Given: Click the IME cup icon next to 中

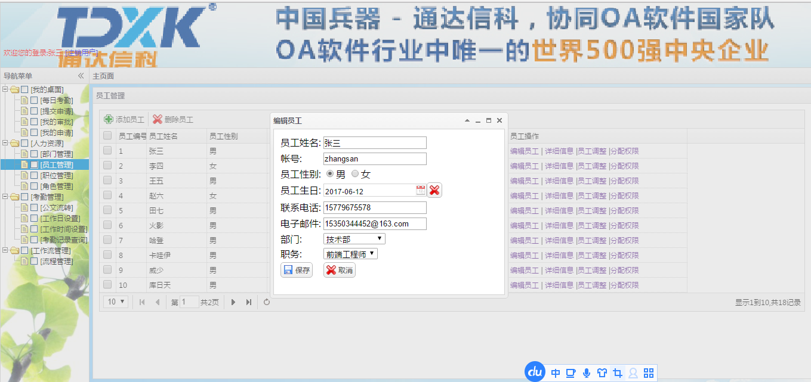Looking at the screenshot, I should tap(571, 373).
